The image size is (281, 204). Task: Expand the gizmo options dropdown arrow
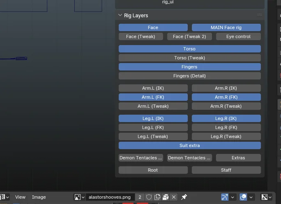(x=233, y=197)
